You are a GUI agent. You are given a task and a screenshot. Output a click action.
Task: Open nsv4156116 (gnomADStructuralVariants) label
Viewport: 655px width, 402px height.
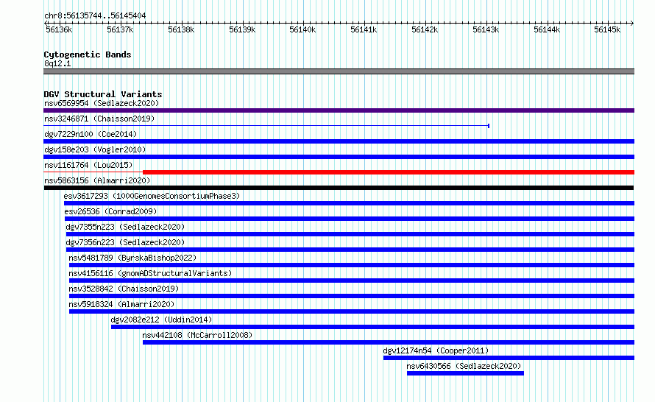point(150,273)
